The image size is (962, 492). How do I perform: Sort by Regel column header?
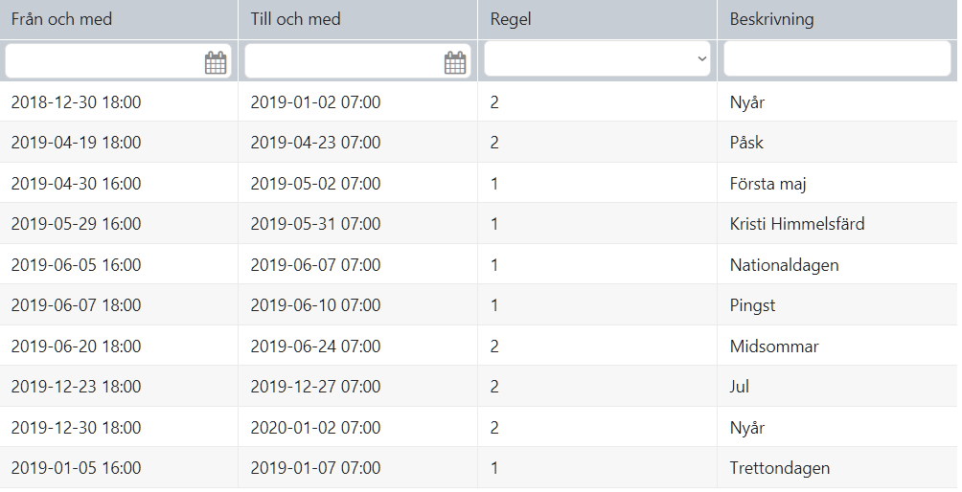tap(511, 19)
